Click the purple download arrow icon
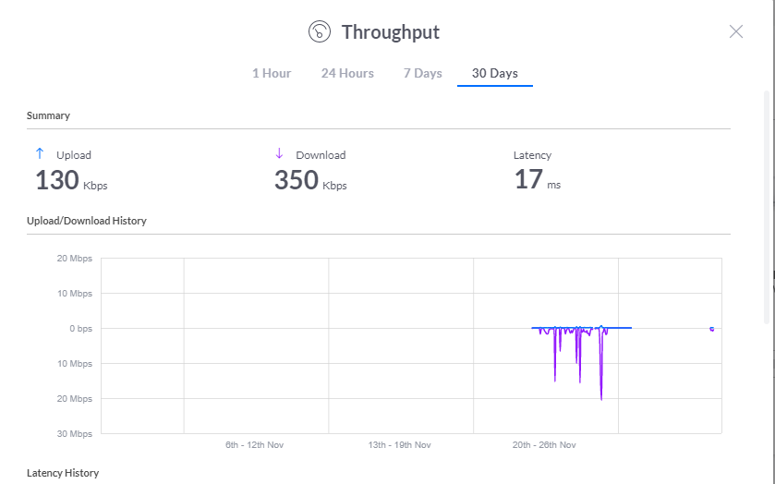Viewport: 775px width, 484px height. point(279,153)
